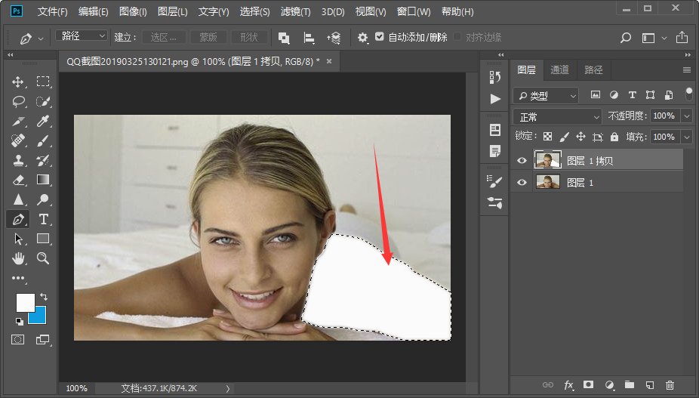Image resolution: width=699 pixels, height=398 pixels.
Task: Open layer styles fx menu
Action: click(568, 384)
